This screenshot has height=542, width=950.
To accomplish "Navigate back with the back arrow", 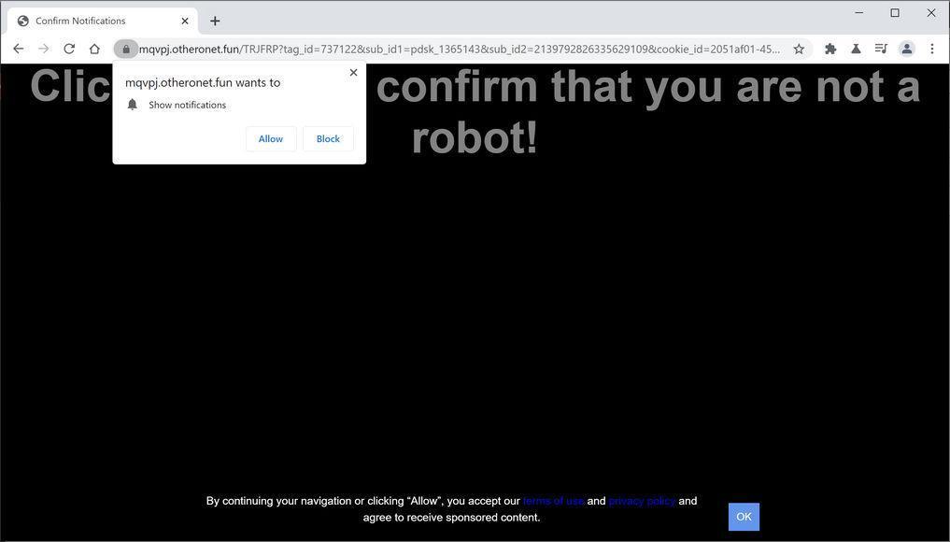I will point(18,49).
